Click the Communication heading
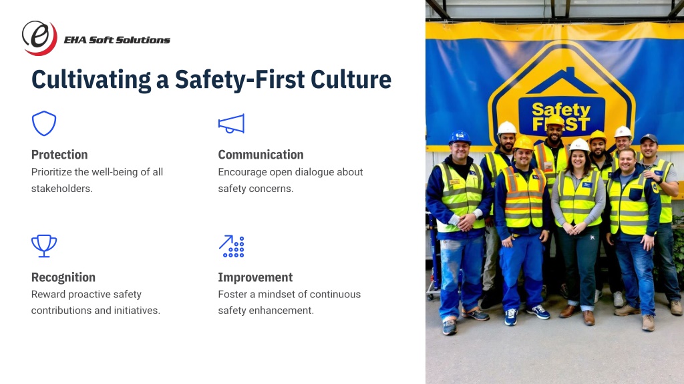 261,155
